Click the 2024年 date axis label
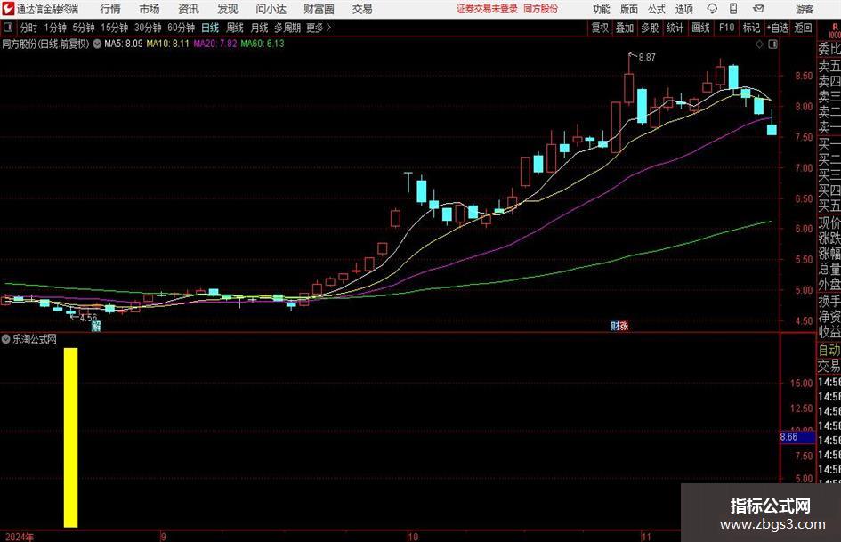Image resolution: width=841 pixels, height=542 pixels. click(19, 537)
